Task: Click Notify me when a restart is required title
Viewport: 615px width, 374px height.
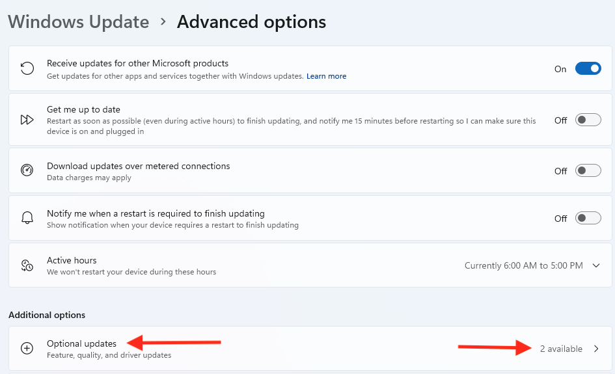Action: (x=156, y=213)
